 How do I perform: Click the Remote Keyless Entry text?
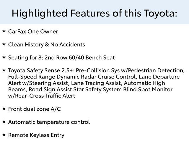36,135
